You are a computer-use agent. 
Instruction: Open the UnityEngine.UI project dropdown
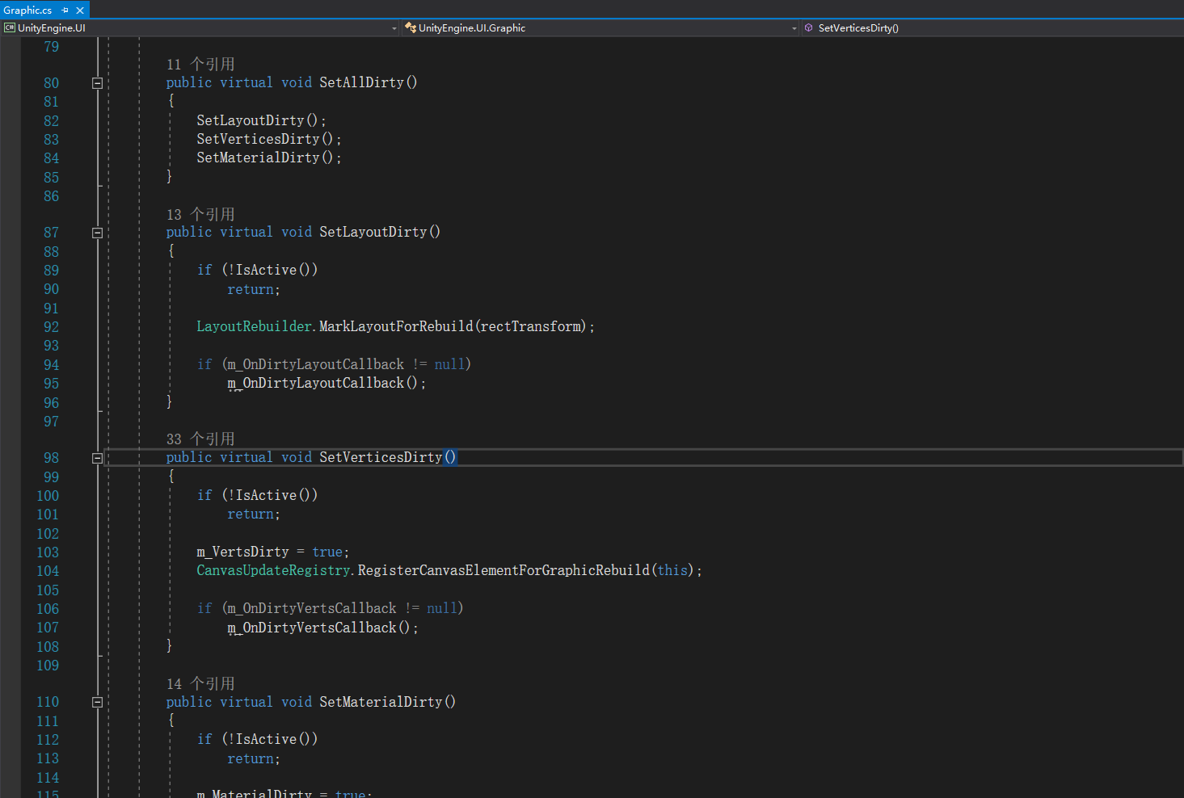[394, 28]
